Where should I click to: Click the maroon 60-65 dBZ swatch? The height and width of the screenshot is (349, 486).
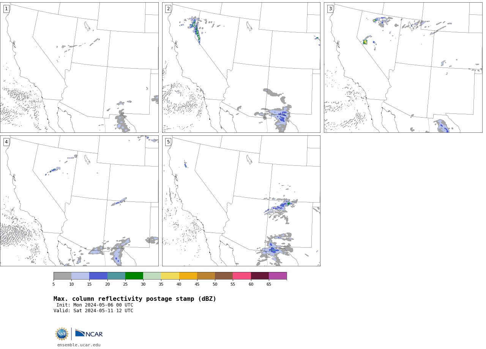(x=260, y=276)
